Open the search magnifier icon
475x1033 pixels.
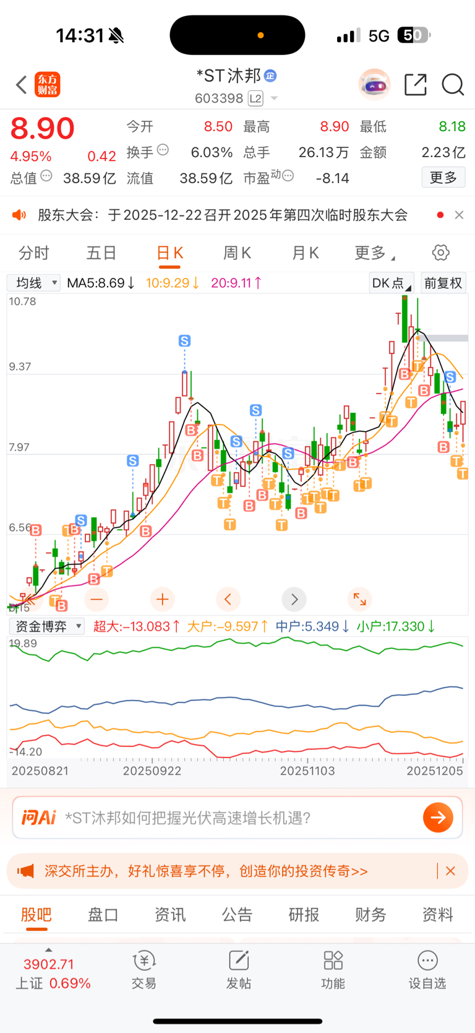tap(453, 85)
